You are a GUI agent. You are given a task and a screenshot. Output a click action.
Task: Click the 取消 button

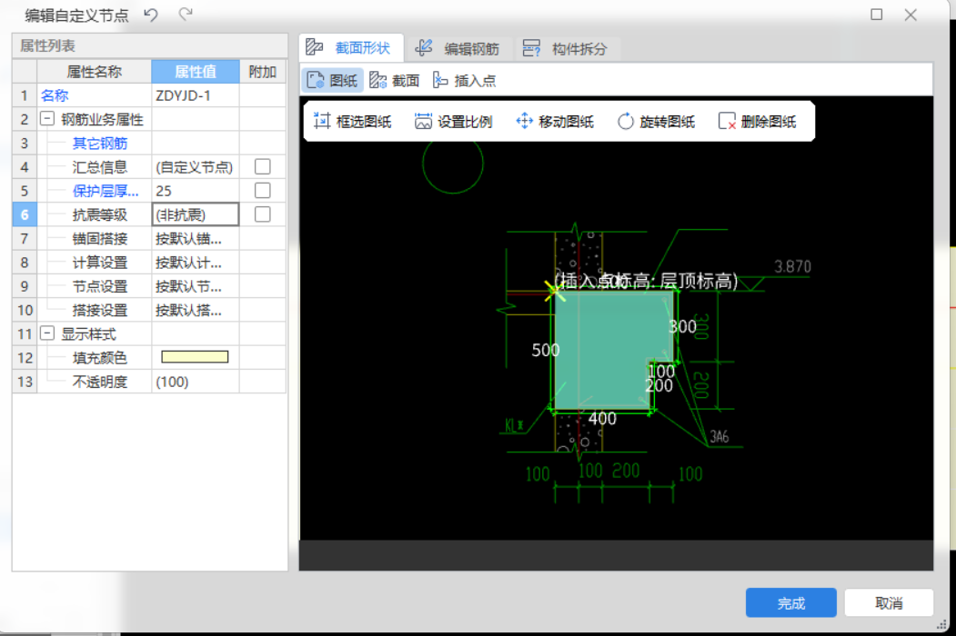coord(889,602)
